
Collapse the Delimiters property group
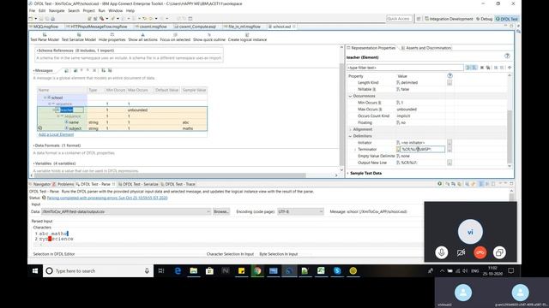pyautogui.click(x=350, y=136)
